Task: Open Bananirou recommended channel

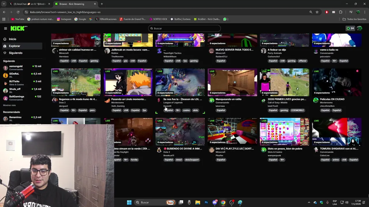Action: (22, 118)
